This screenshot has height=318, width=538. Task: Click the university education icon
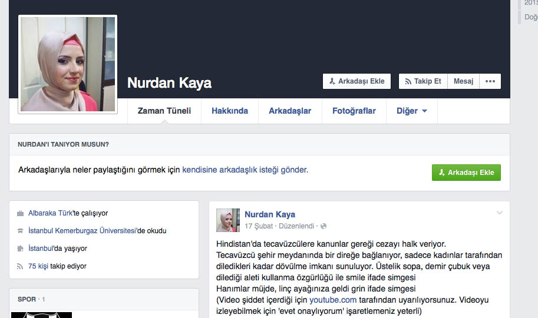[20, 231]
